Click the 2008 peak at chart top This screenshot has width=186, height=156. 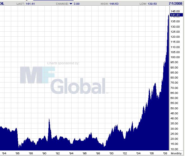169,14
